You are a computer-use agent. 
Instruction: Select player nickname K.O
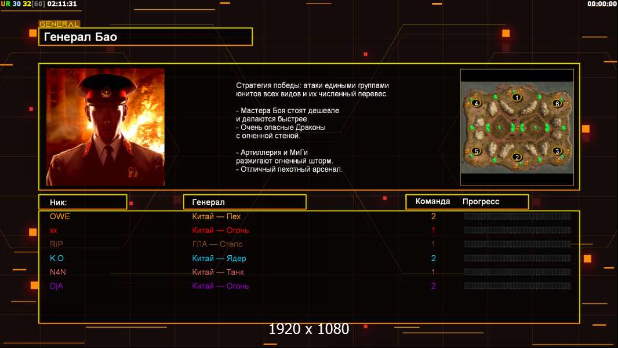pos(57,258)
